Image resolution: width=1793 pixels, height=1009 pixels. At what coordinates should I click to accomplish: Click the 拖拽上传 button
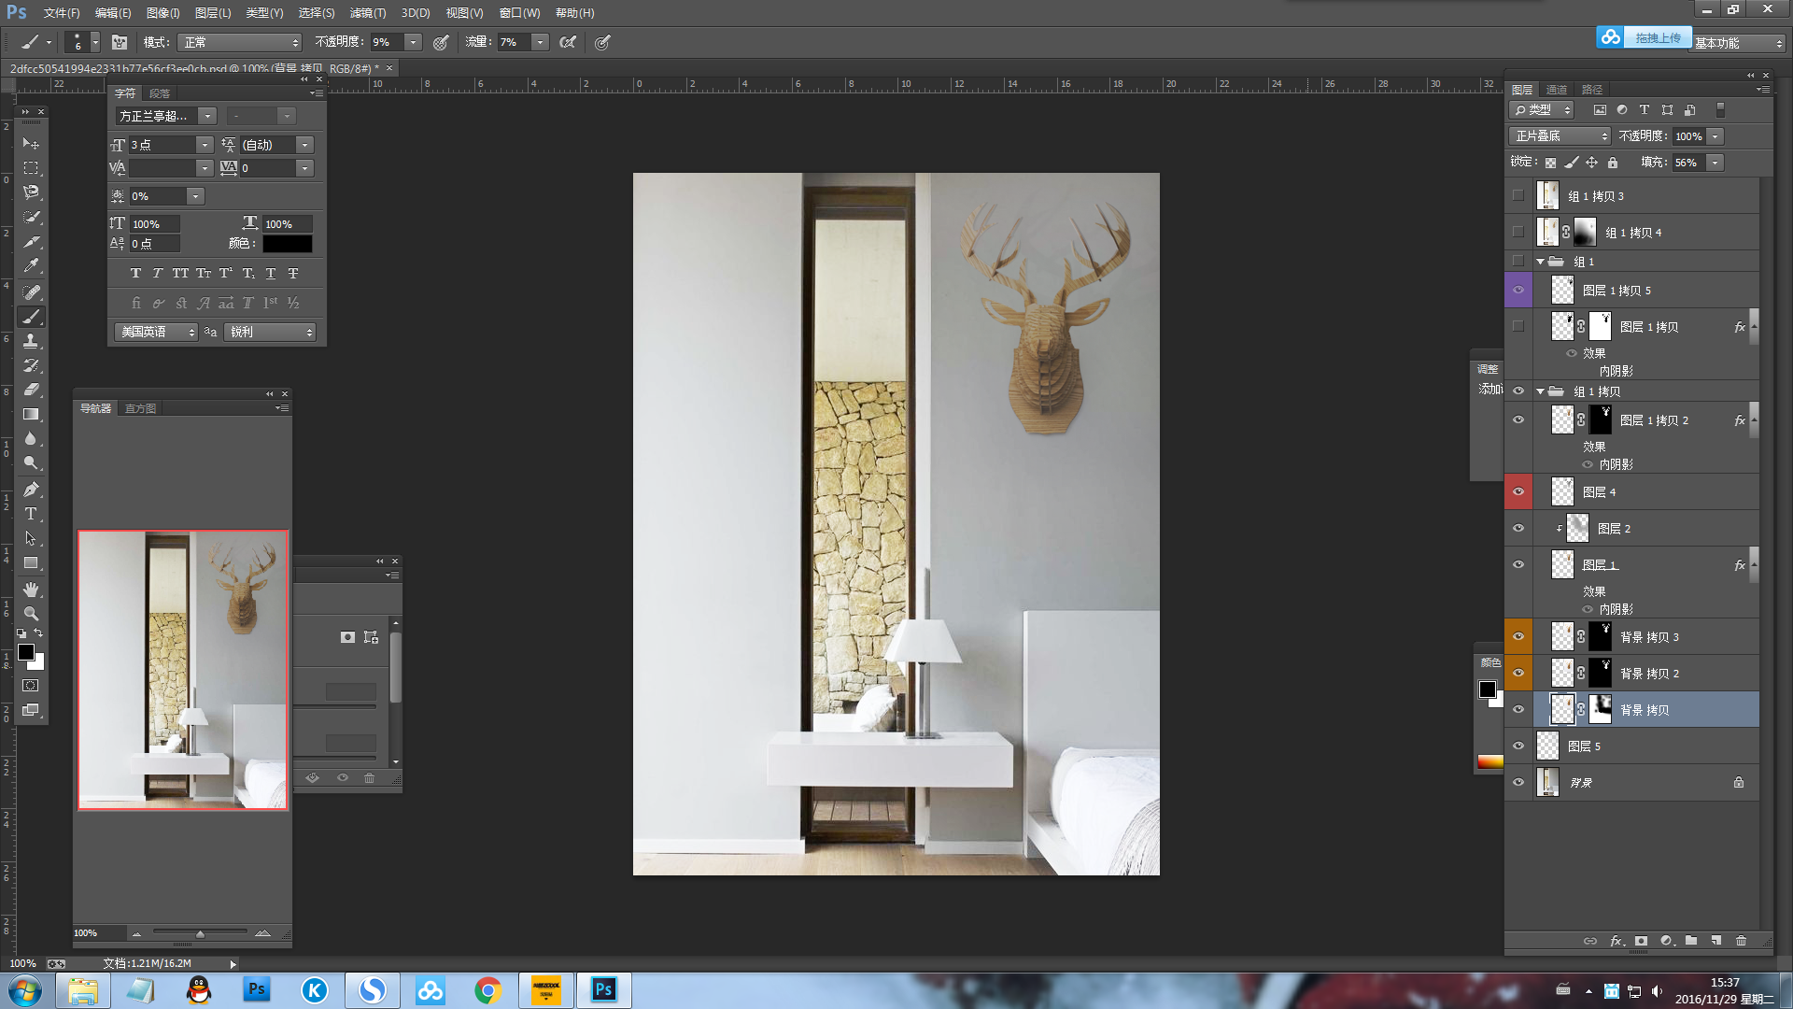(x=1657, y=37)
